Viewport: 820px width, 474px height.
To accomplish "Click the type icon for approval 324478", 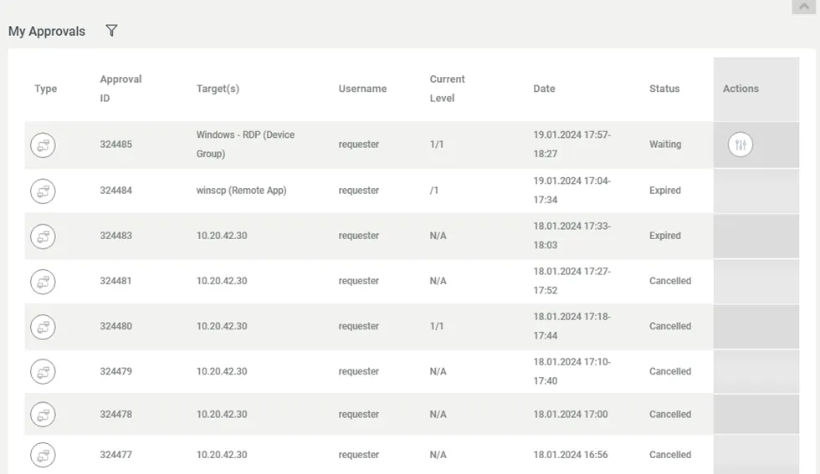I will tap(43, 415).
